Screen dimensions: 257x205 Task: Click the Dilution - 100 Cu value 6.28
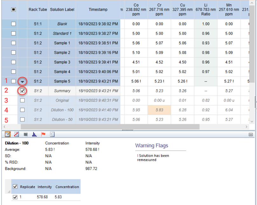coord(183,110)
